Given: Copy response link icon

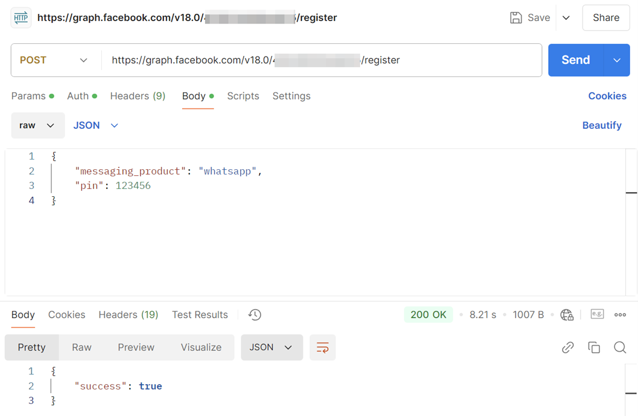Looking at the screenshot, I should pos(567,347).
